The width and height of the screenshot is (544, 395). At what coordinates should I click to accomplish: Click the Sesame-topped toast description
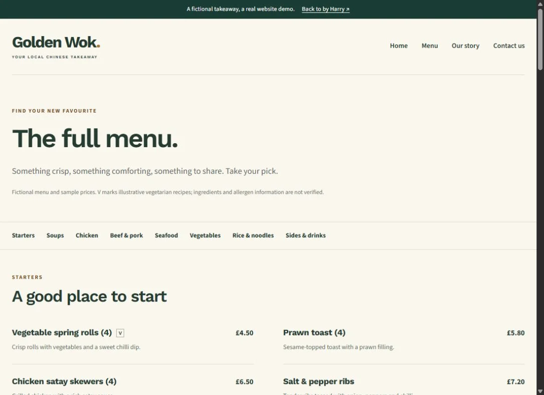point(338,347)
